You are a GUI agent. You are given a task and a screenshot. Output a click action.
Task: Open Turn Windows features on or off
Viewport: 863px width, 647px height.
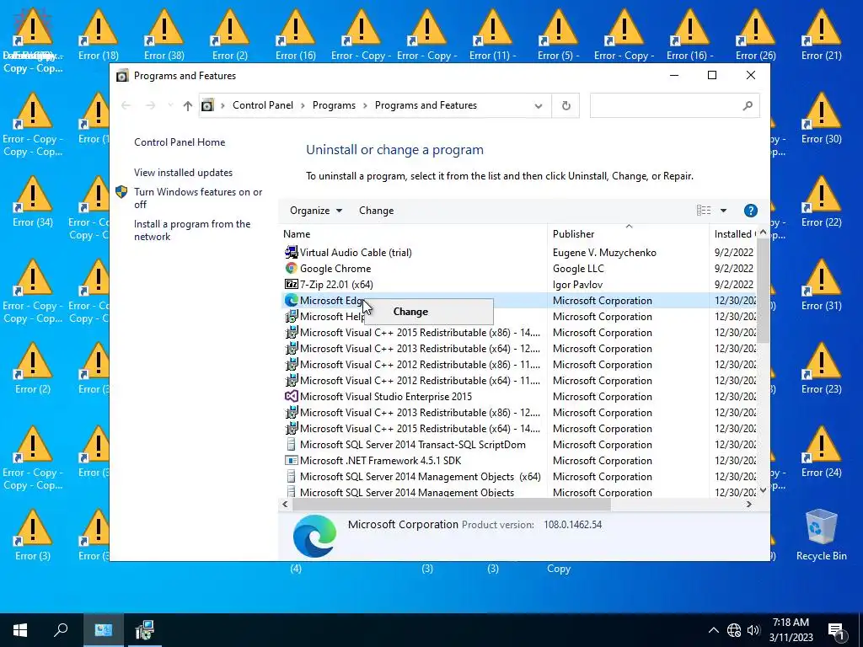198,198
